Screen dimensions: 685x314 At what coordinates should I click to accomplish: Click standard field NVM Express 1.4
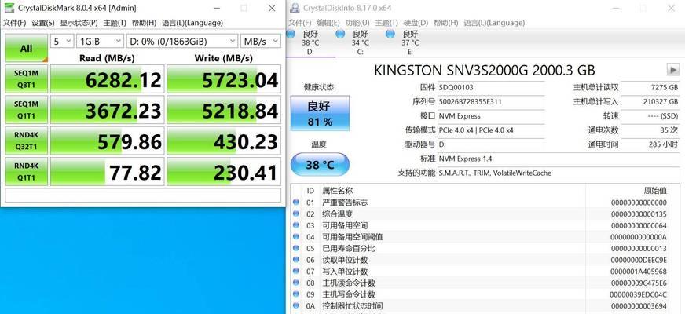point(559,159)
